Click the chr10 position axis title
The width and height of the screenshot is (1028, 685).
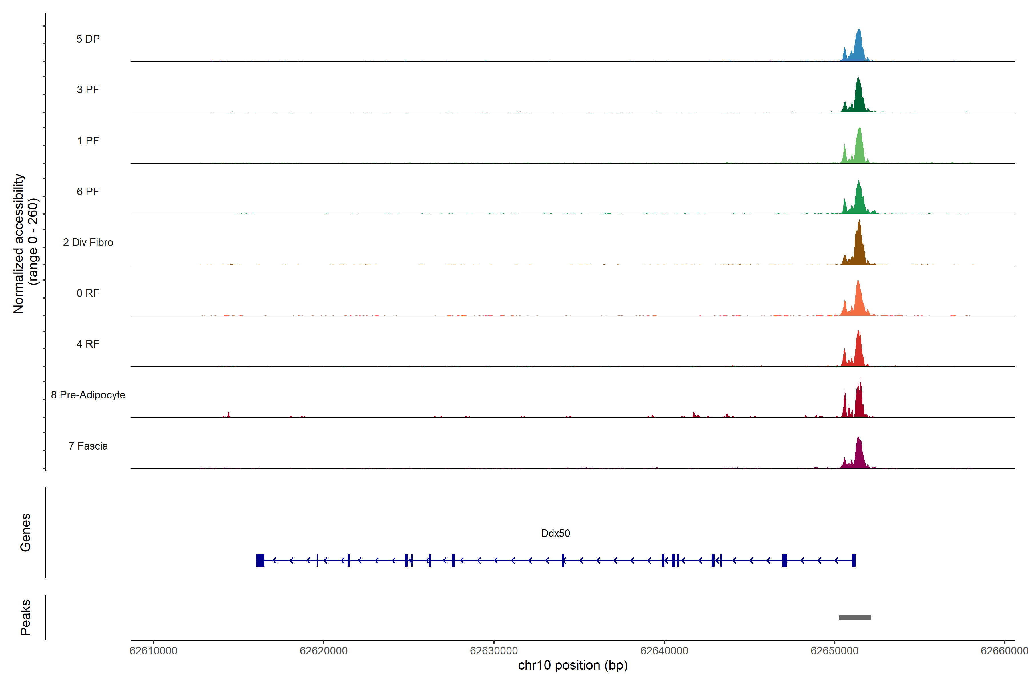[573, 665]
